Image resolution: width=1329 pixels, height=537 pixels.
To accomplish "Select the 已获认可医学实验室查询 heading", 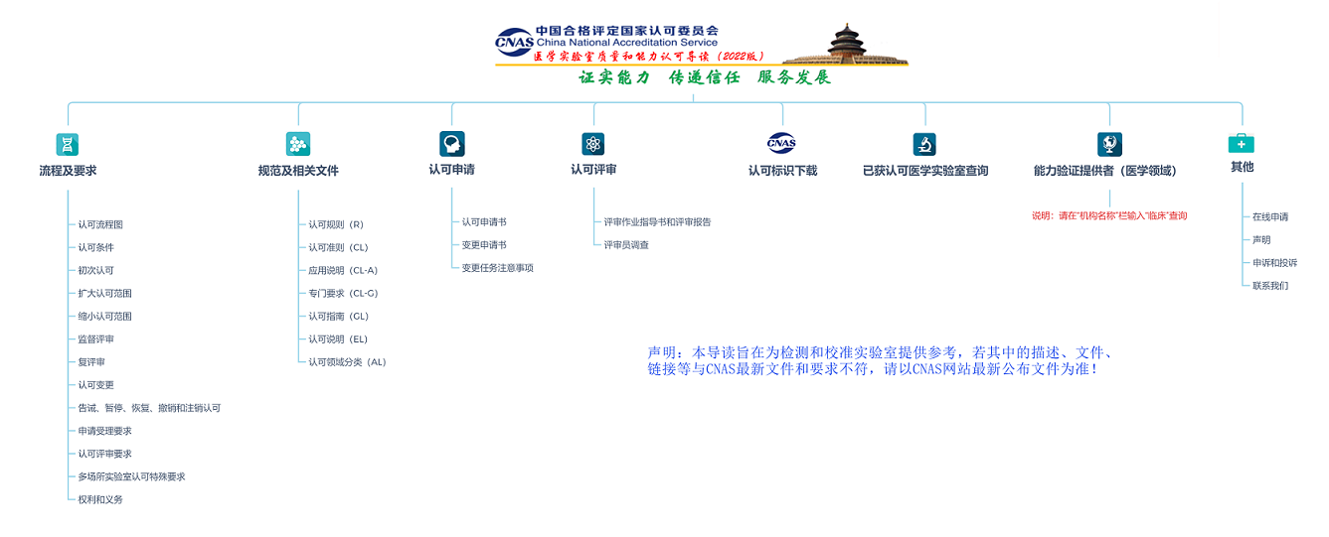I will click(925, 171).
